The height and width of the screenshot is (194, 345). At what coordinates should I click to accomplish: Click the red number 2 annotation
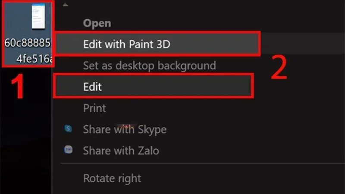pyautogui.click(x=279, y=67)
